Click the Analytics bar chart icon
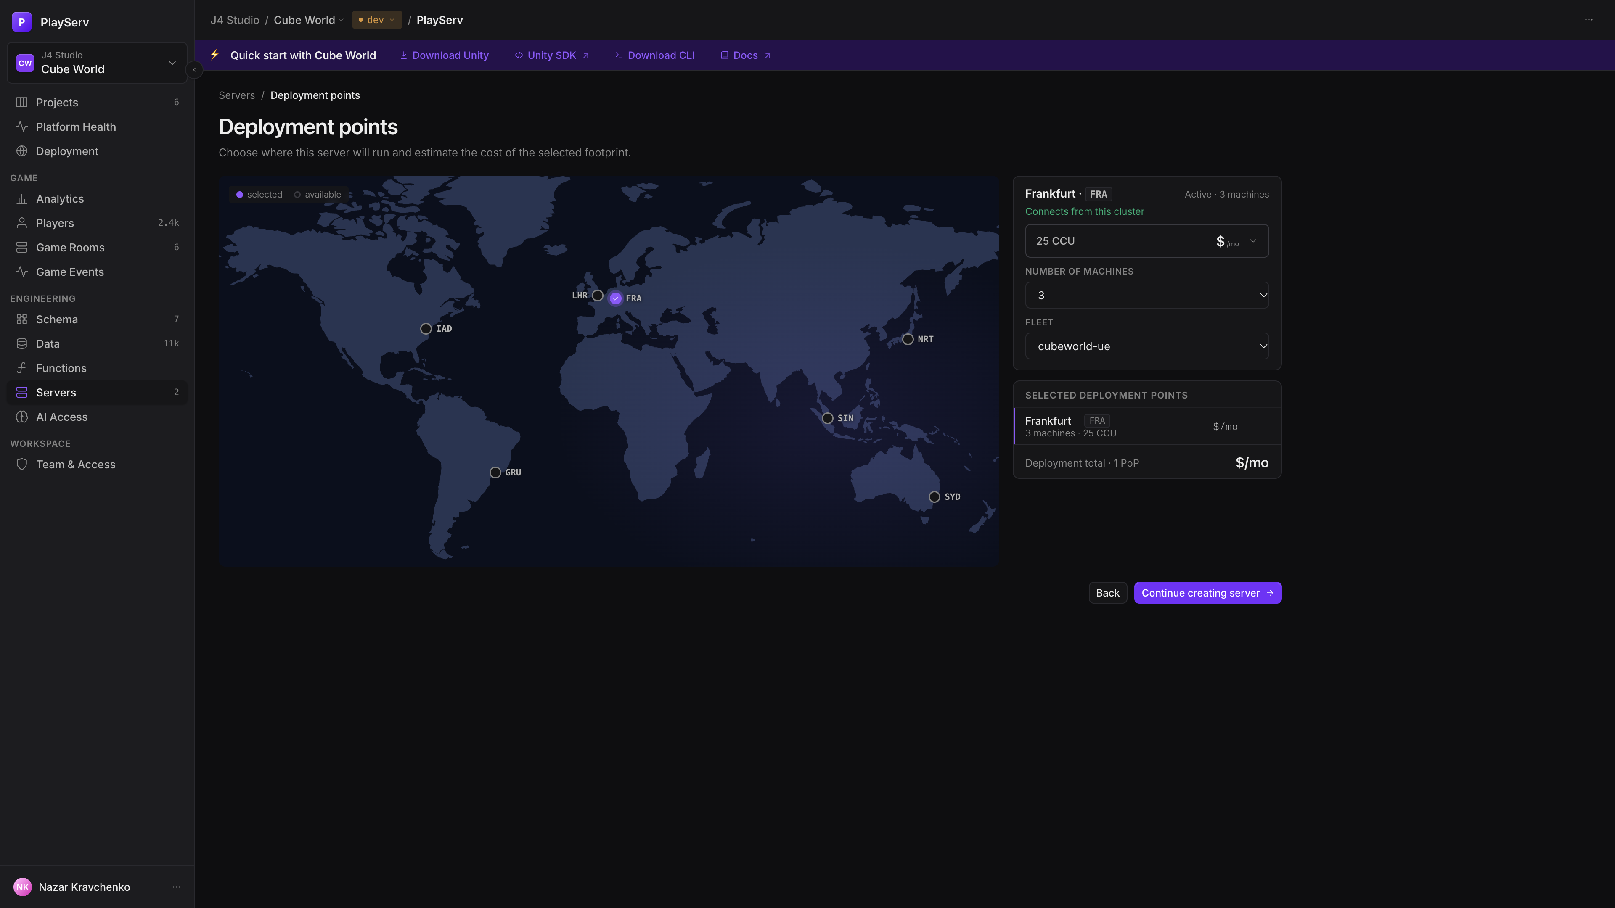 22,199
